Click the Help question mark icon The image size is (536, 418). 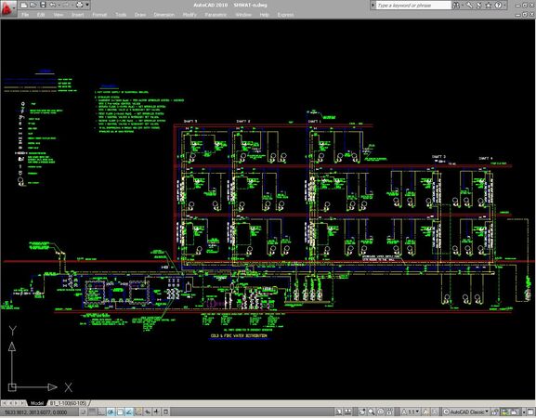point(498,6)
